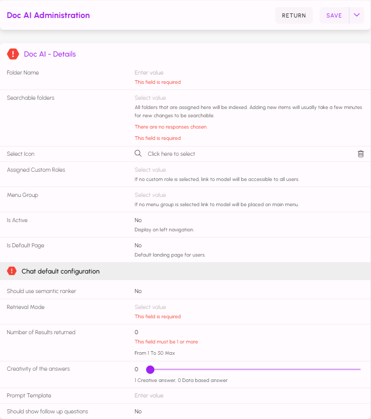371x419 pixels.
Task: Click the red warning icon beside Doc AI - Details
Action: click(13, 54)
